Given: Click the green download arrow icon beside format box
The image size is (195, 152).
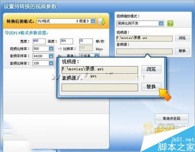Looking at the screenshot, I should pos(101,21).
